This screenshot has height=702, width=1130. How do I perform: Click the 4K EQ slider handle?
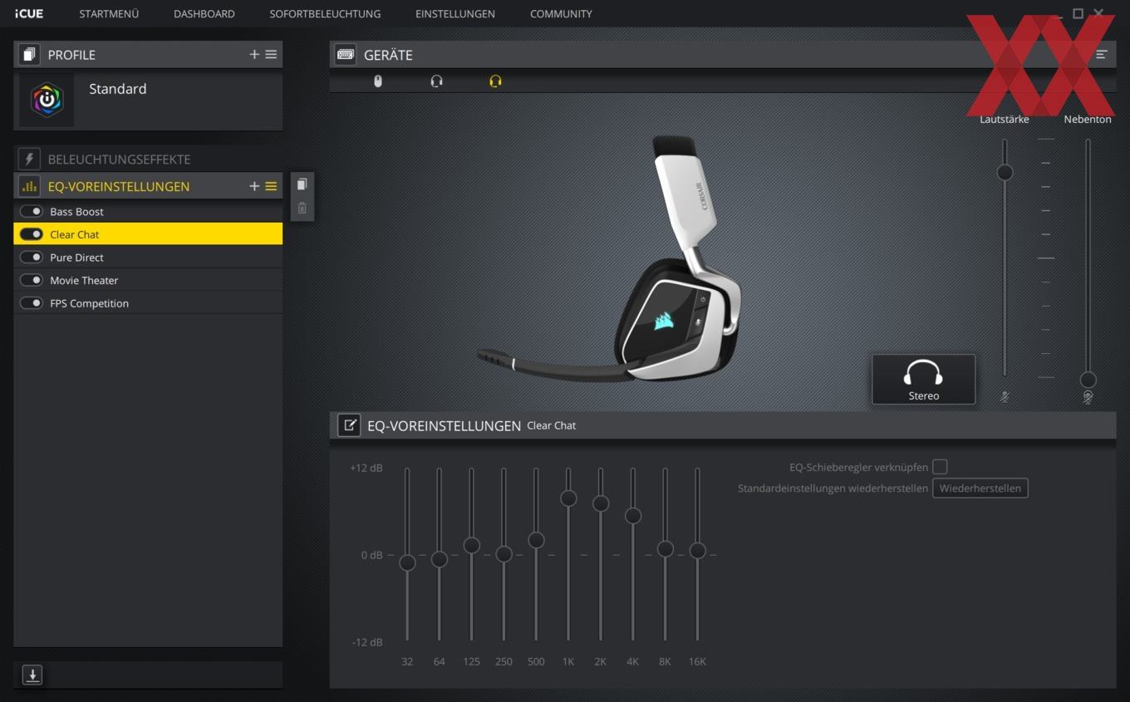(633, 515)
